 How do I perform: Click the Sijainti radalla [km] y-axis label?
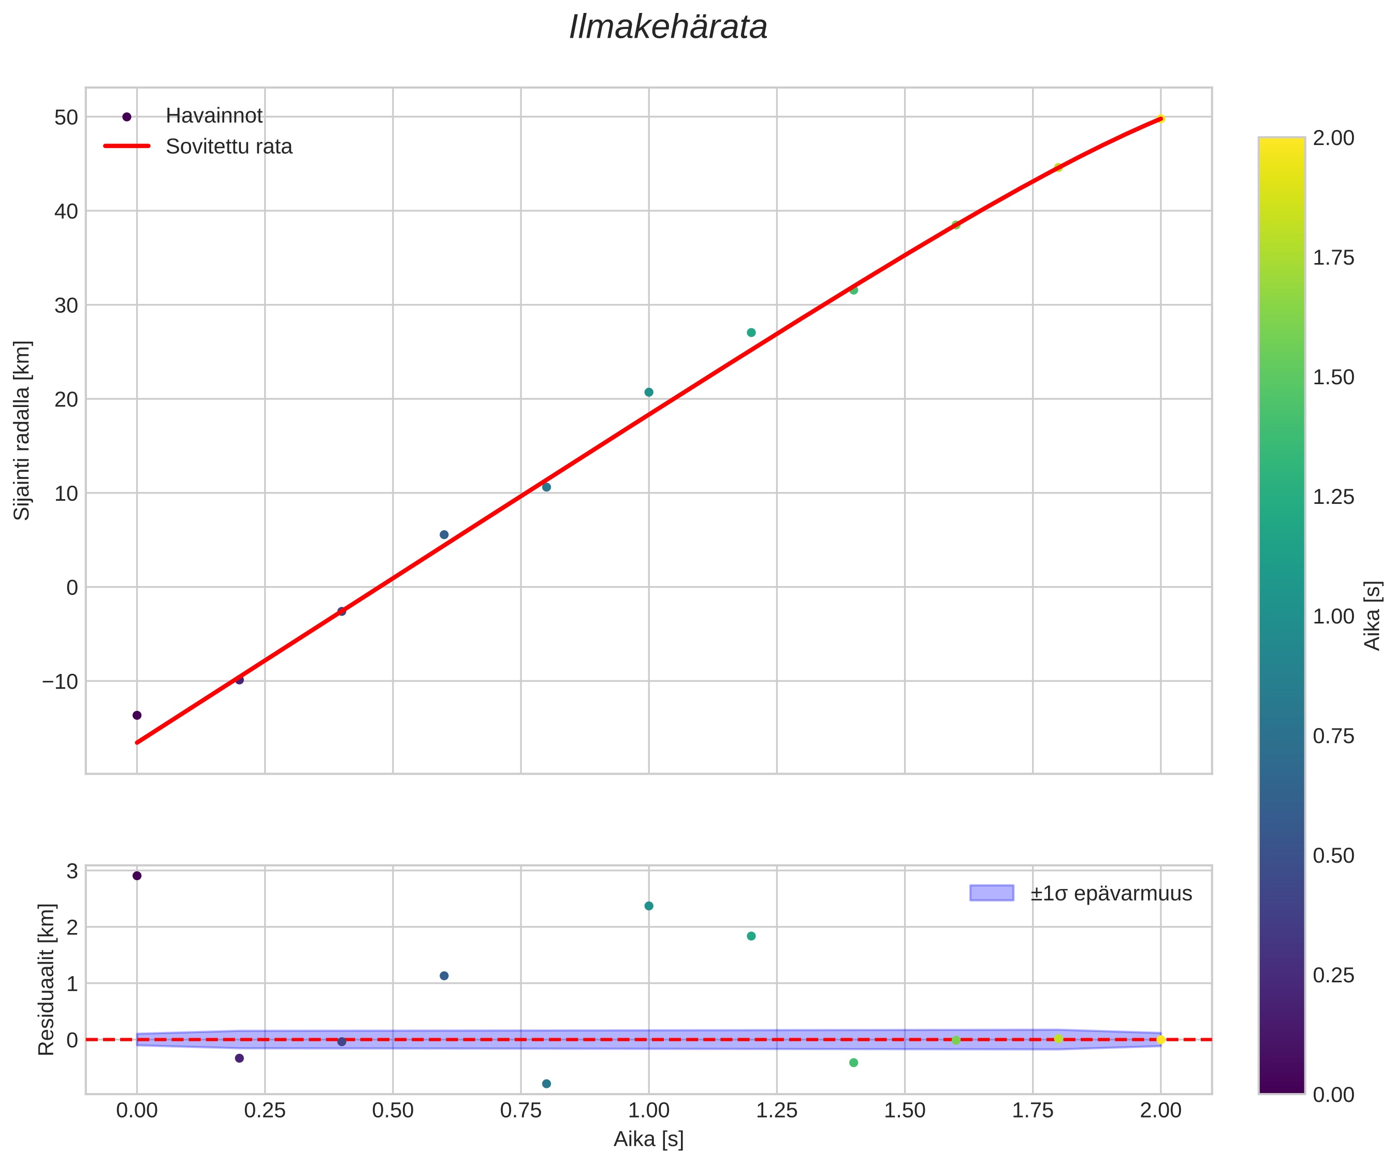[x=23, y=430]
